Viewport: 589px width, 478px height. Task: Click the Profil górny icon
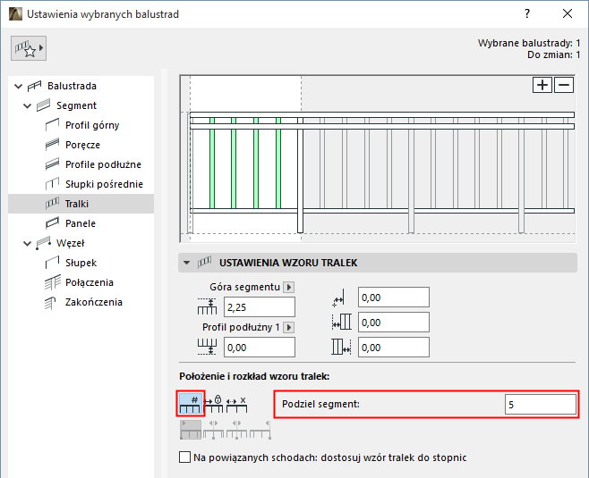[x=52, y=125]
